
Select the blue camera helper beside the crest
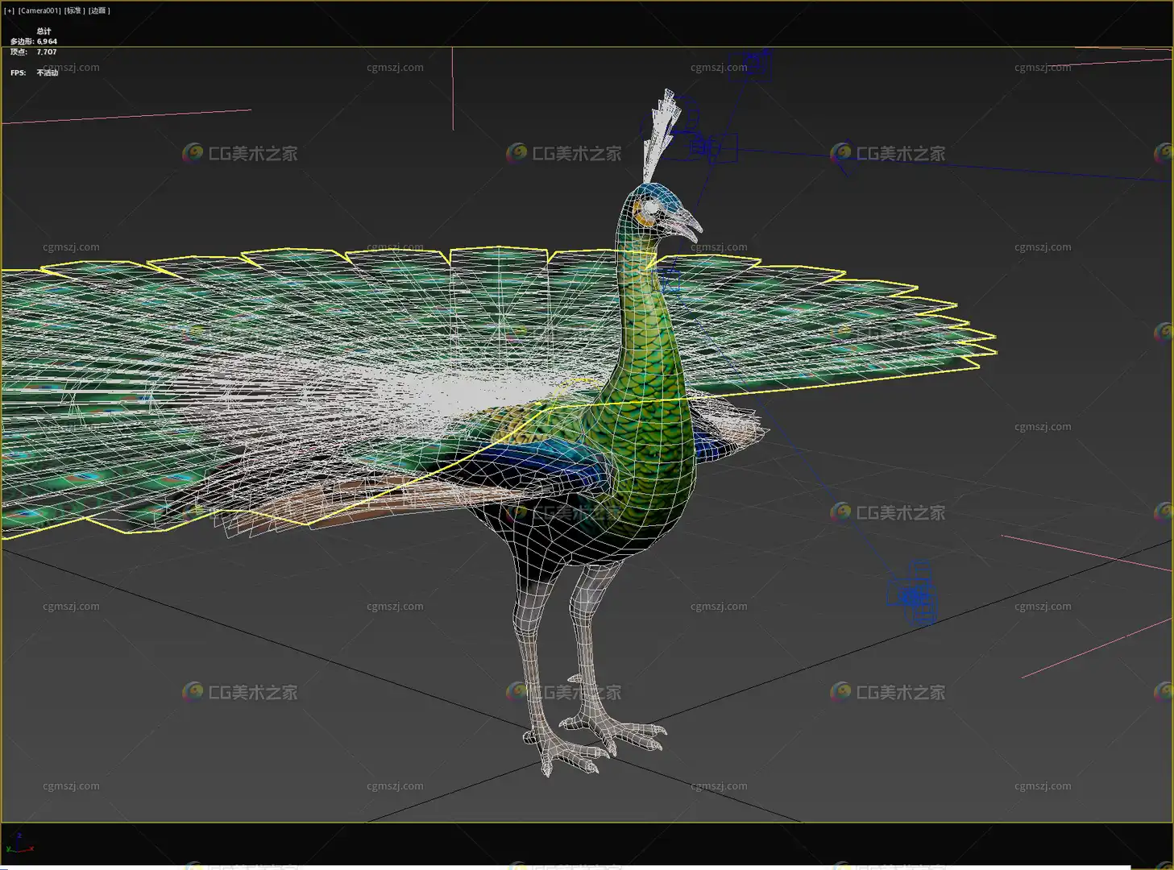pos(712,147)
